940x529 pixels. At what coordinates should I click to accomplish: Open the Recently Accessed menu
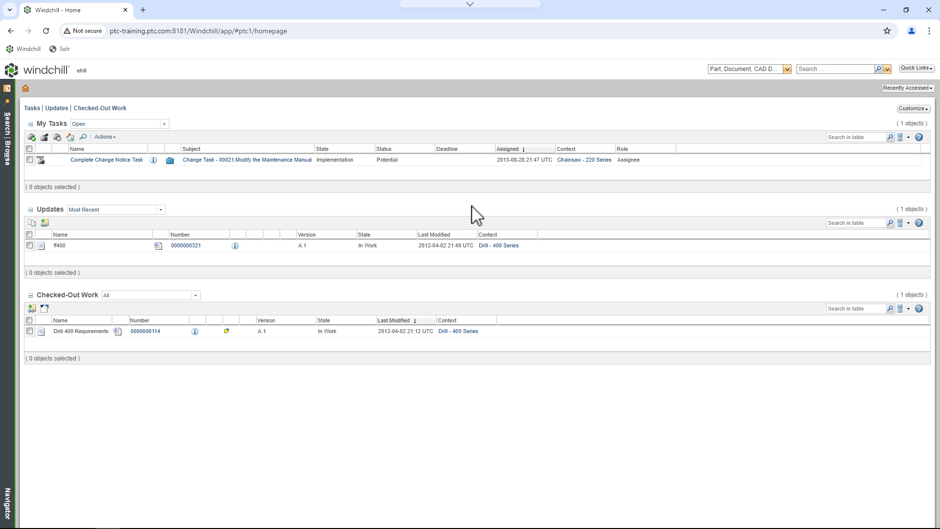click(x=908, y=88)
